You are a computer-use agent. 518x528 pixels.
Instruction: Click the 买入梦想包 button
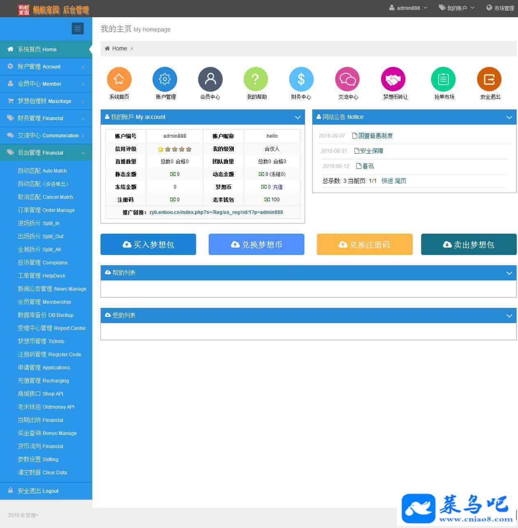pos(148,245)
